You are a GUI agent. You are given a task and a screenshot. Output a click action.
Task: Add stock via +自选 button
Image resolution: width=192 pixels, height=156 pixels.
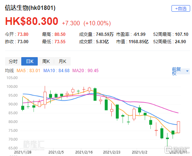coord(181,8)
